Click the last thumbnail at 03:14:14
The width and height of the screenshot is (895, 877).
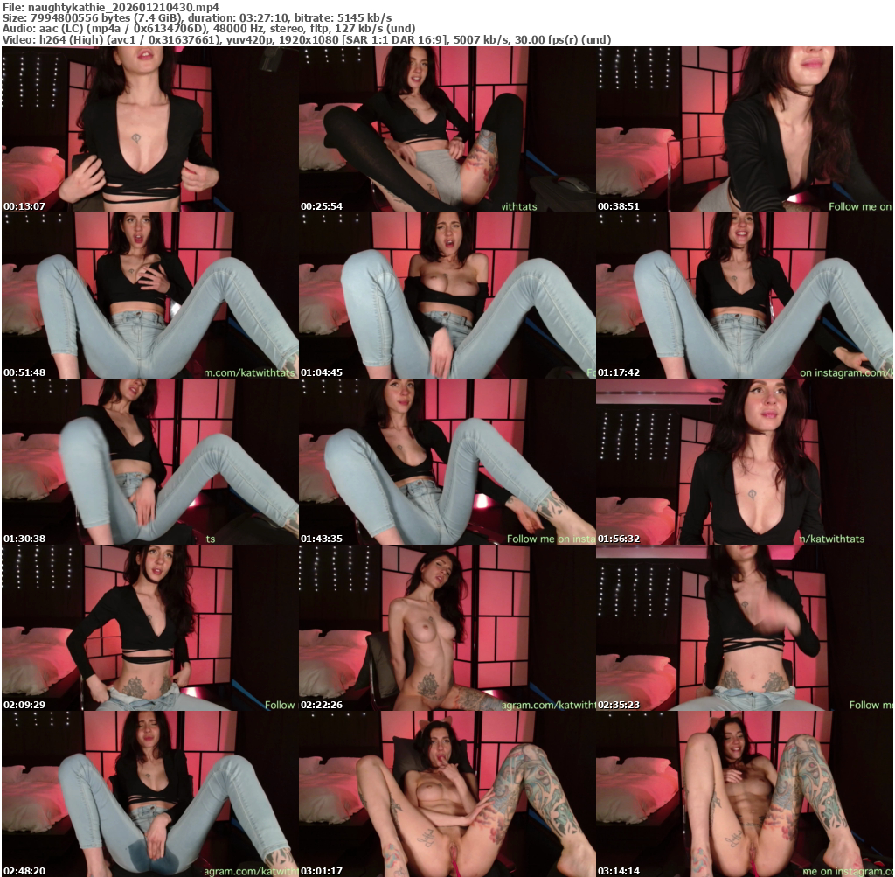744,794
